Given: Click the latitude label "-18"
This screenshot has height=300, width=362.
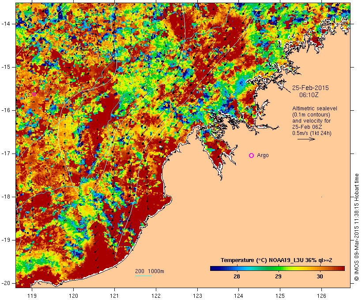Looking at the screenshot, I should [x=6, y=197].
